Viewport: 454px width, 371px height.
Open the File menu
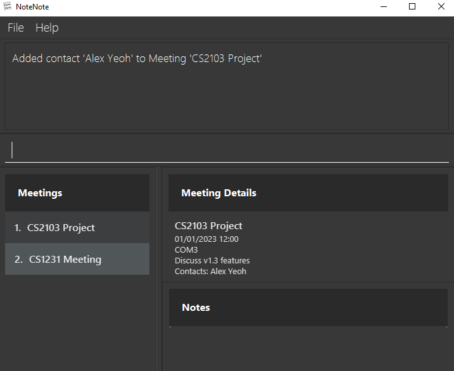pyautogui.click(x=16, y=28)
